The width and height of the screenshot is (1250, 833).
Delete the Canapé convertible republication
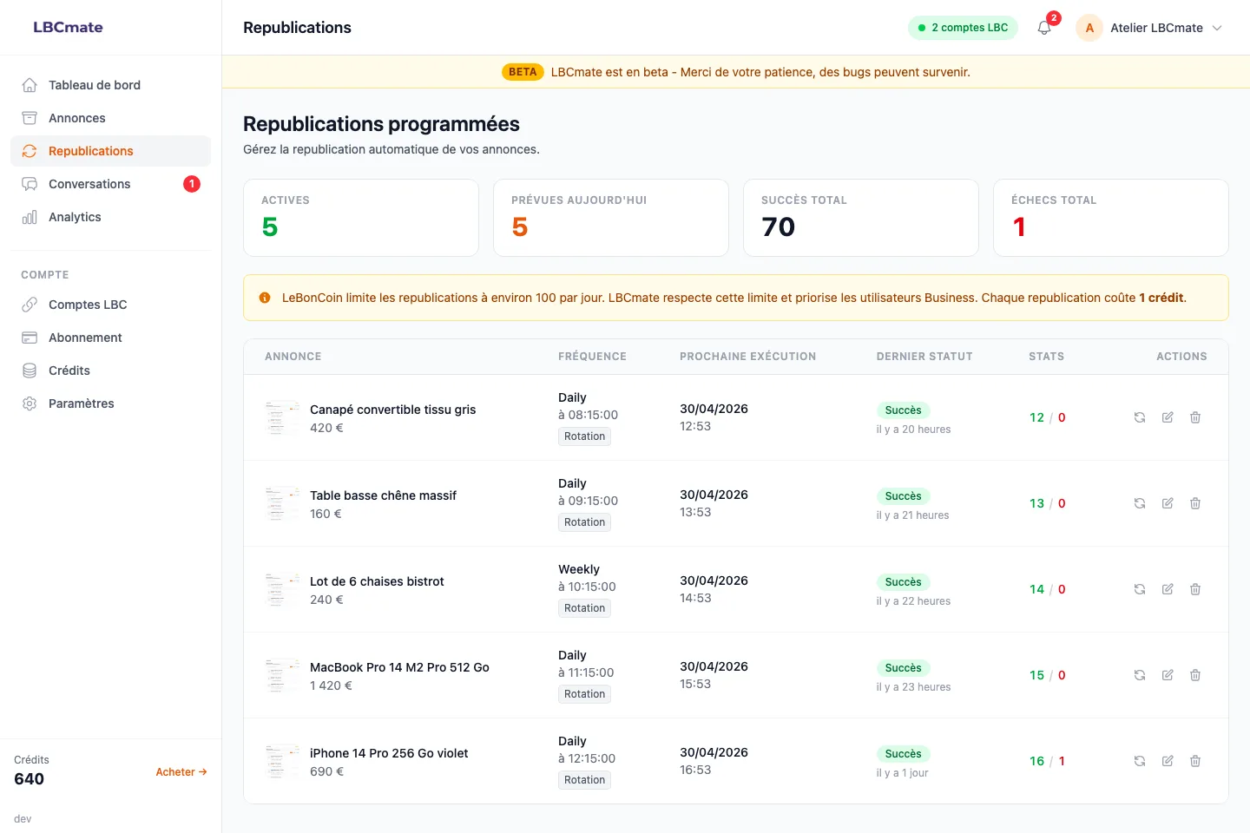pyautogui.click(x=1195, y=417)
